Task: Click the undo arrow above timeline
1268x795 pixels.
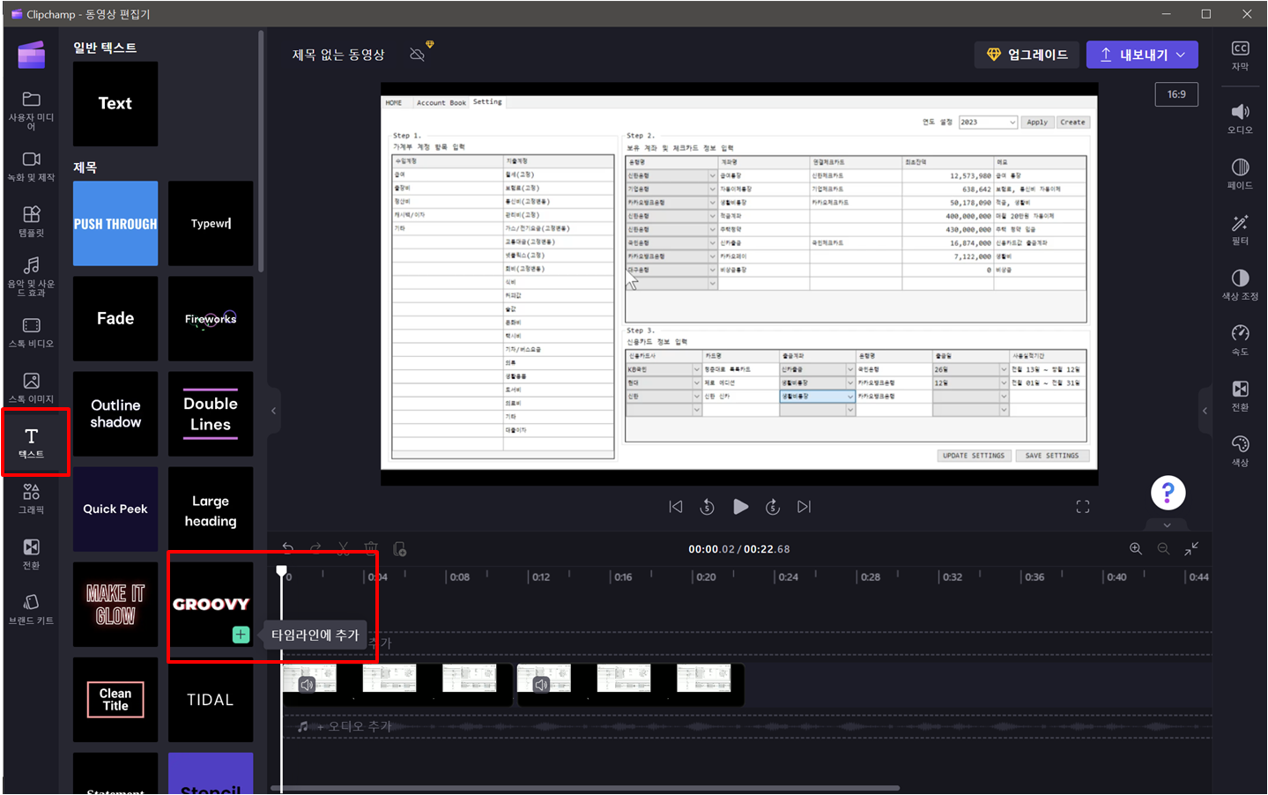Action: pyautogui.click(x=288, y=548)
